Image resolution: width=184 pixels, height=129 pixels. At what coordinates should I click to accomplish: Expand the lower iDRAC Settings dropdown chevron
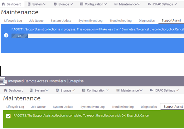point(177,90)
